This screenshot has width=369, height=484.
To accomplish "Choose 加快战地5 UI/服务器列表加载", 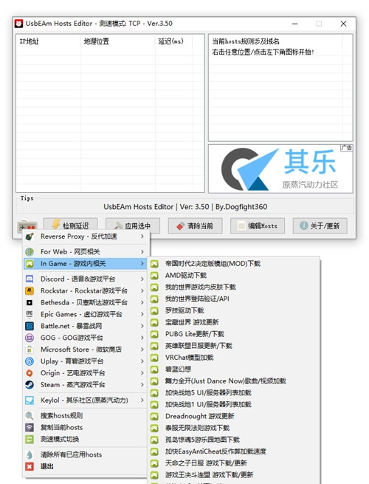I will pos(234,392).
